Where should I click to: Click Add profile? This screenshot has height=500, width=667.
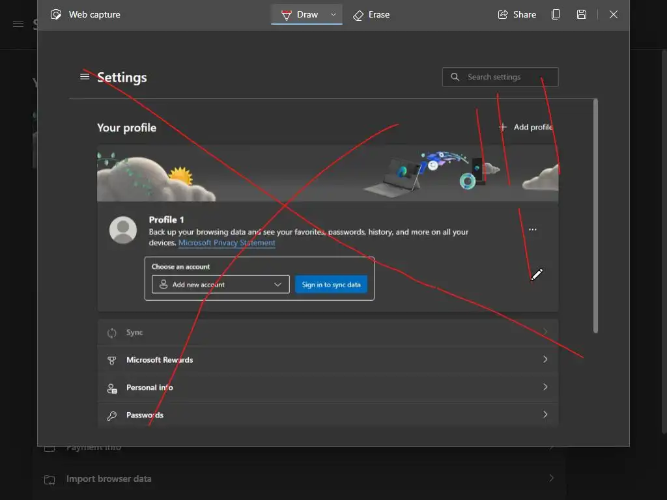click(526, 127)
